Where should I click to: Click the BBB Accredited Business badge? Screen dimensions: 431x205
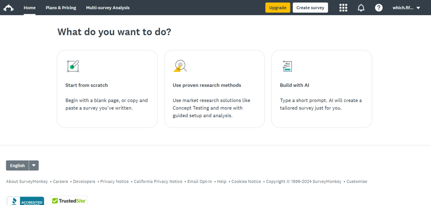pos(25,201)
